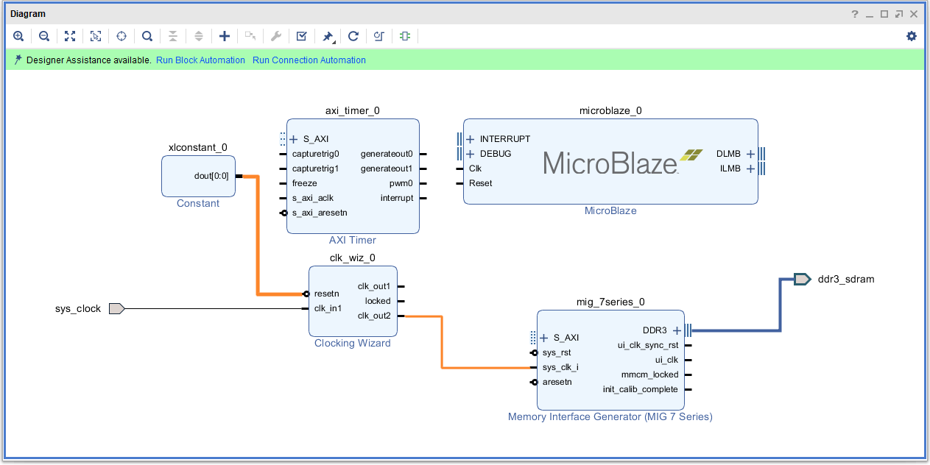Viewport: 930px width, 465px height.
Task: Click the Add IP plus icon
Action: tap(225, 36)
